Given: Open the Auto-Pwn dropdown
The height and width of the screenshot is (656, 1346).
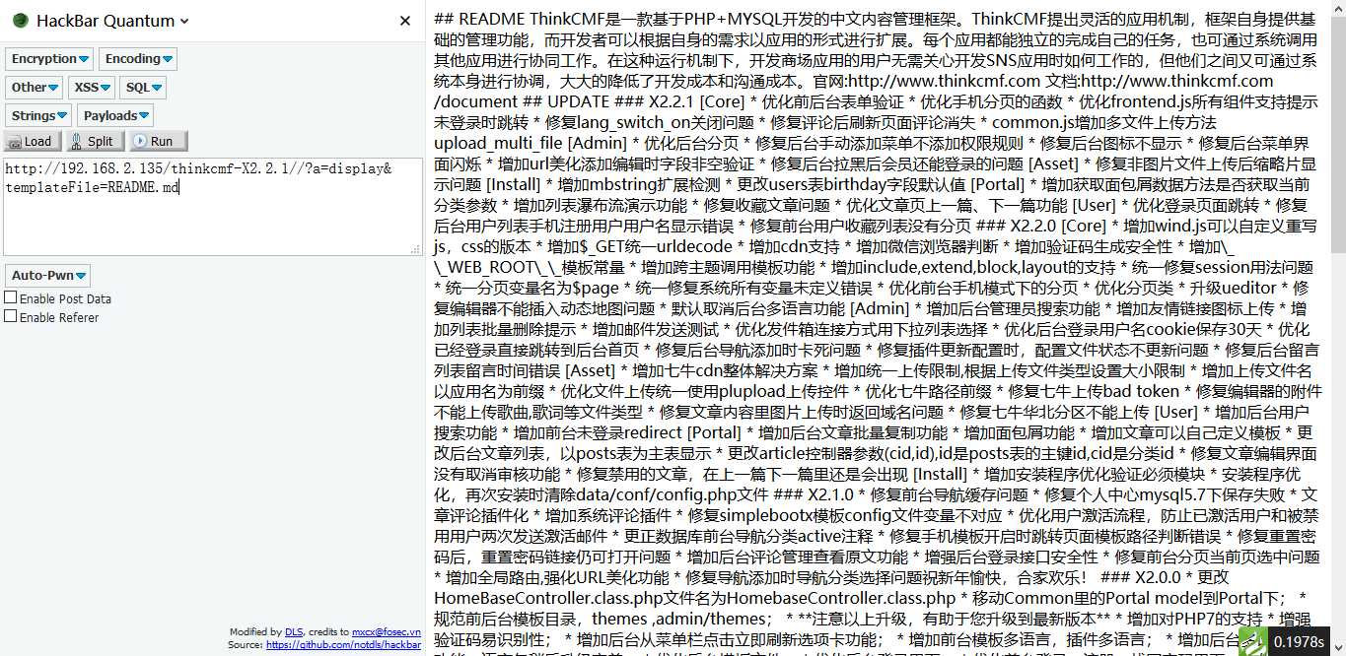Looking at the screenshot, I should coord(48,276).
